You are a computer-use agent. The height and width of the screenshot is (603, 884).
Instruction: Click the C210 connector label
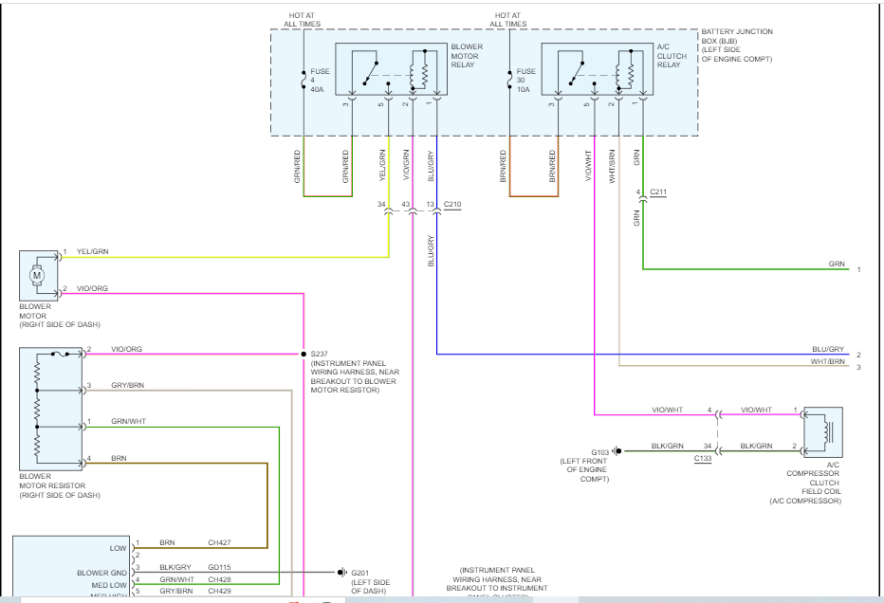pyautogui.click(x=452, y=205)
